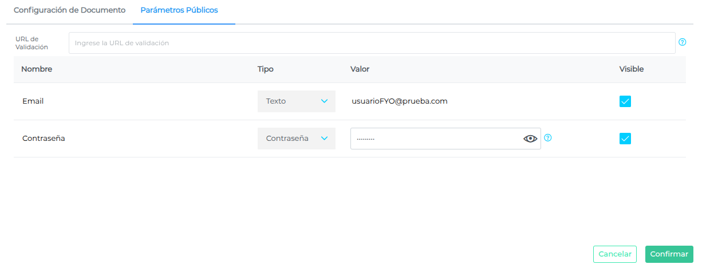Screen dimensions: 706x272
Task: Select the Parámetros Públicos tab
Action: coord(179,10)
